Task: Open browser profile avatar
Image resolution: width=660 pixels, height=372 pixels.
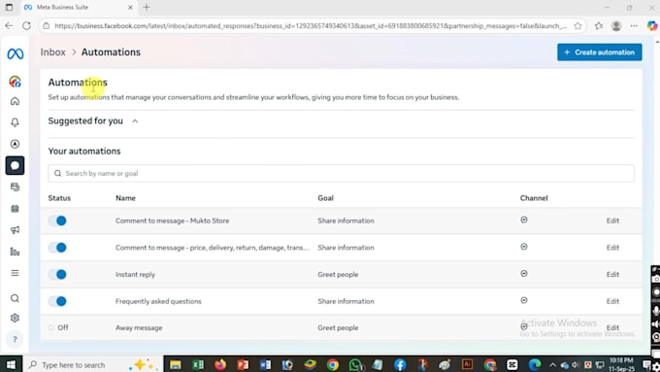Action: pyautogui.click(x=616, y=25)
